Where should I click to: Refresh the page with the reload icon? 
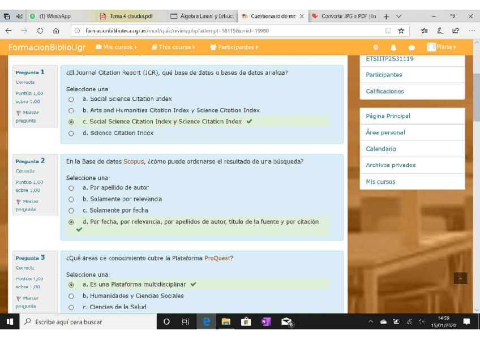tap(40, 31)
